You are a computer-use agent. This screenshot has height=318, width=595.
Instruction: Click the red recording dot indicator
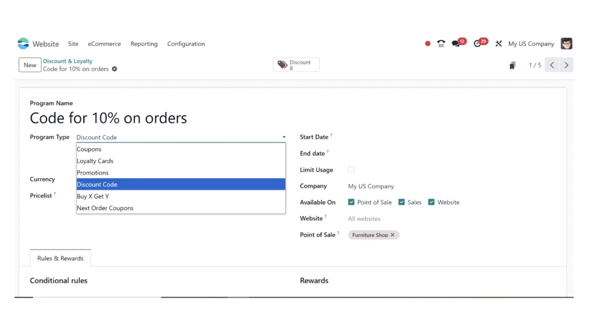click(x=428, y=44)
